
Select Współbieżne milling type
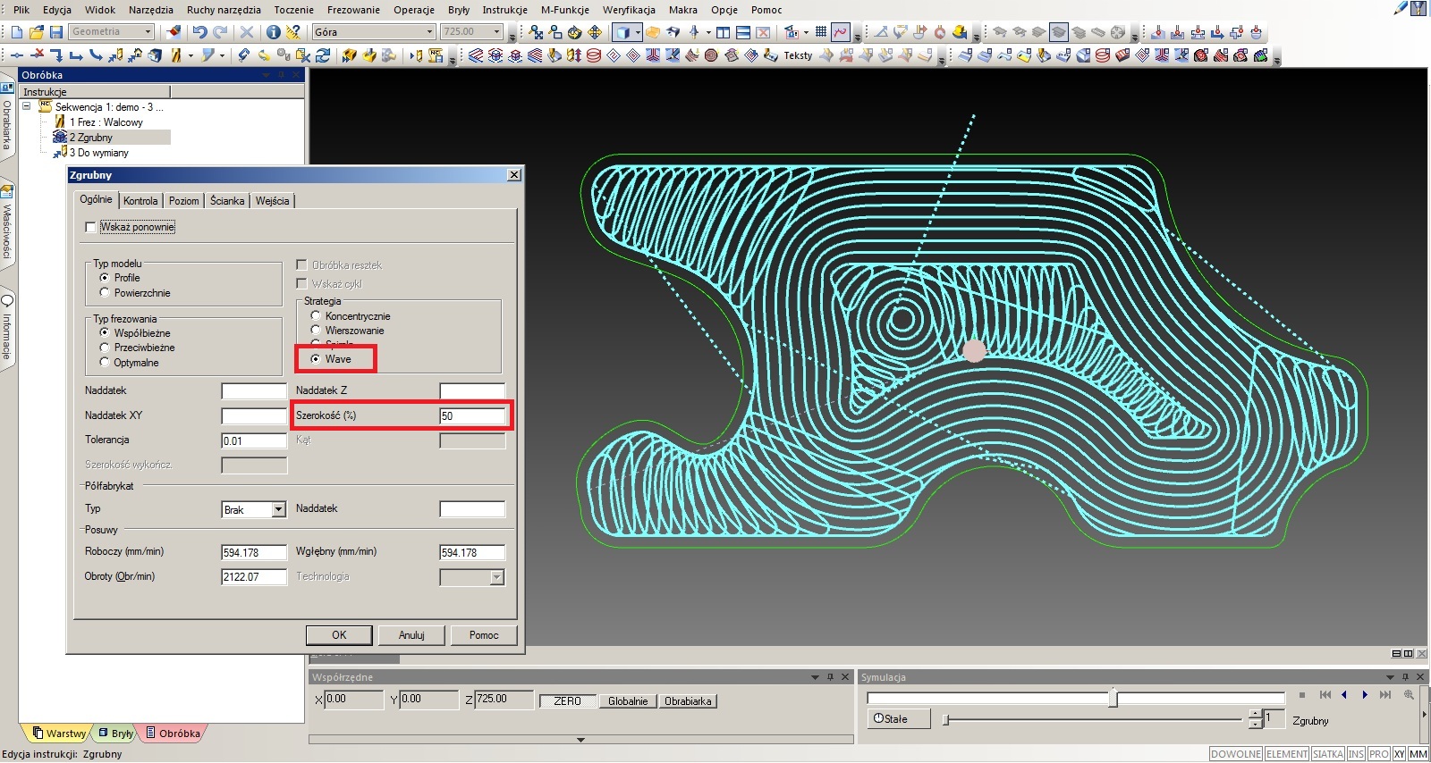105,332
